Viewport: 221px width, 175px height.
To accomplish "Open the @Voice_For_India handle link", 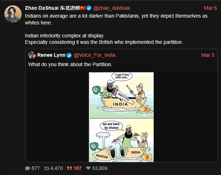I will [94, 55].
